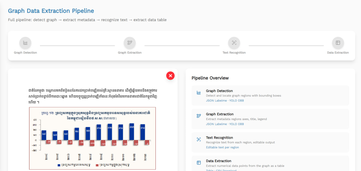Click the sliders icon beside Graph Extraction overview

199,116
